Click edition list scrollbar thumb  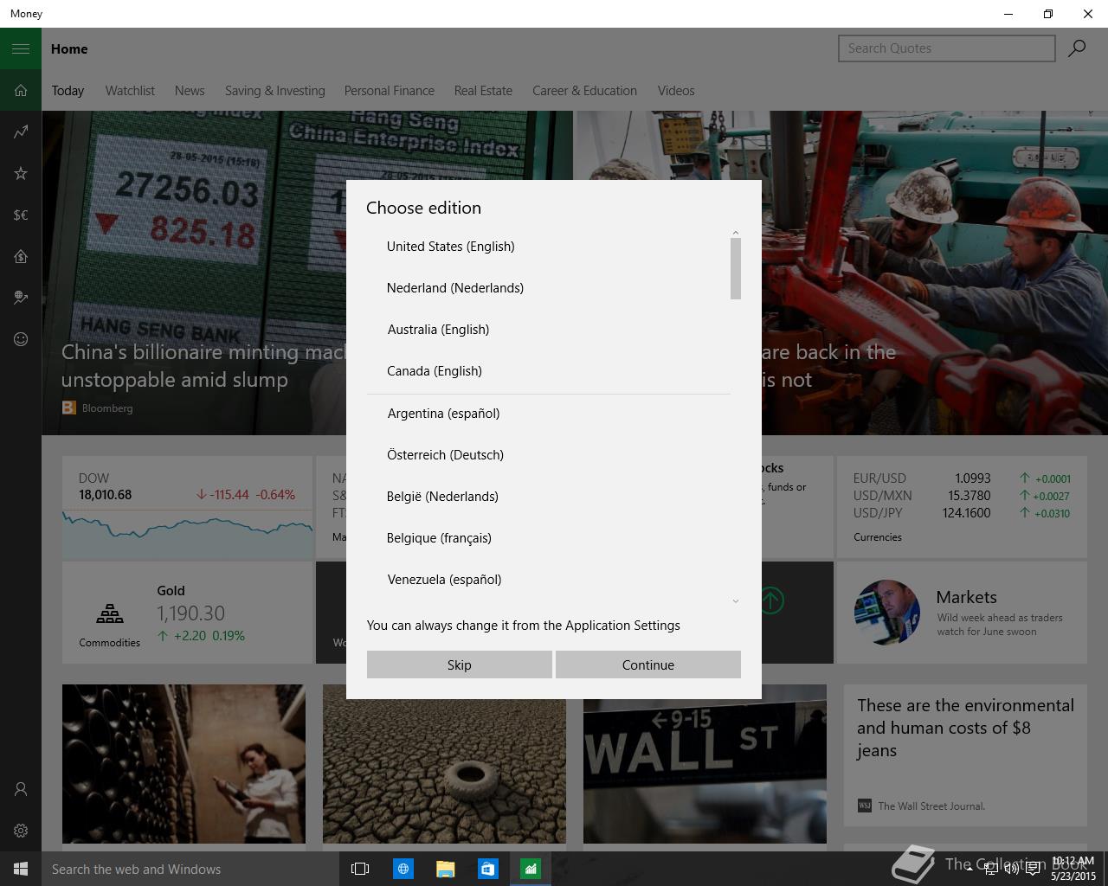point(736,268)
